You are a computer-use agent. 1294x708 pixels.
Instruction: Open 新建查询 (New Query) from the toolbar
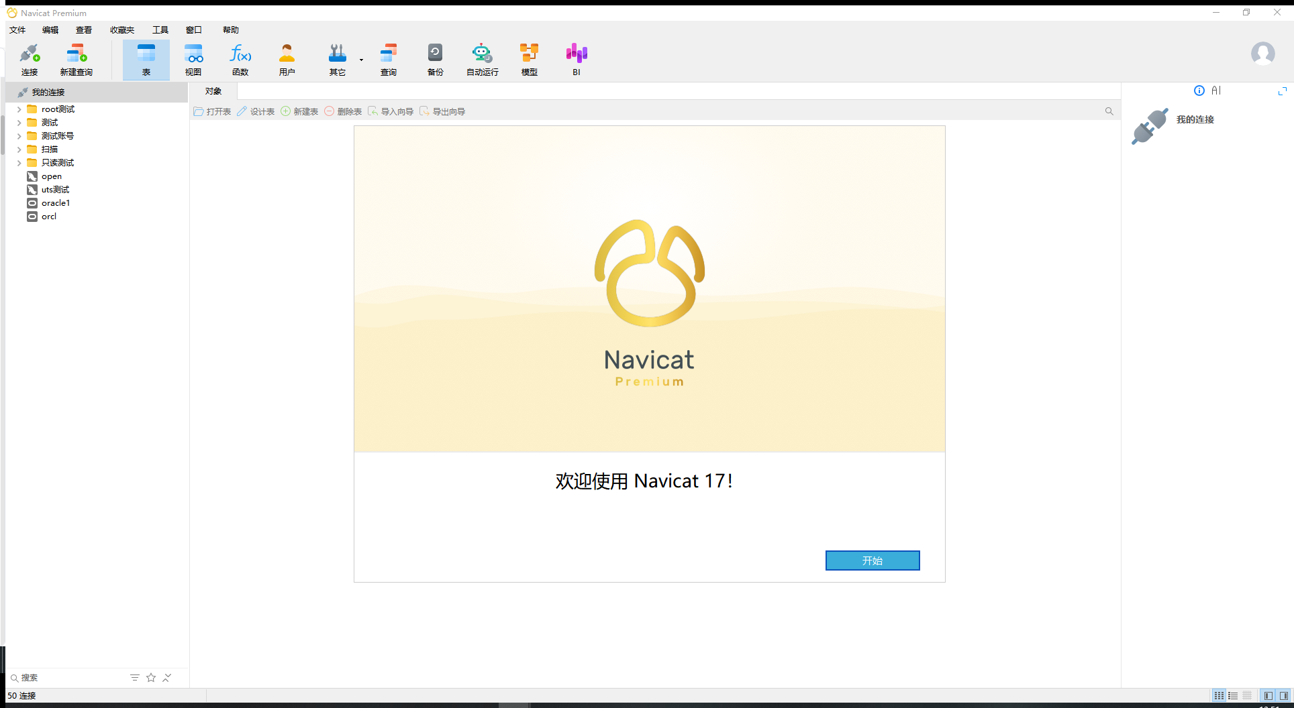(77, 60)
